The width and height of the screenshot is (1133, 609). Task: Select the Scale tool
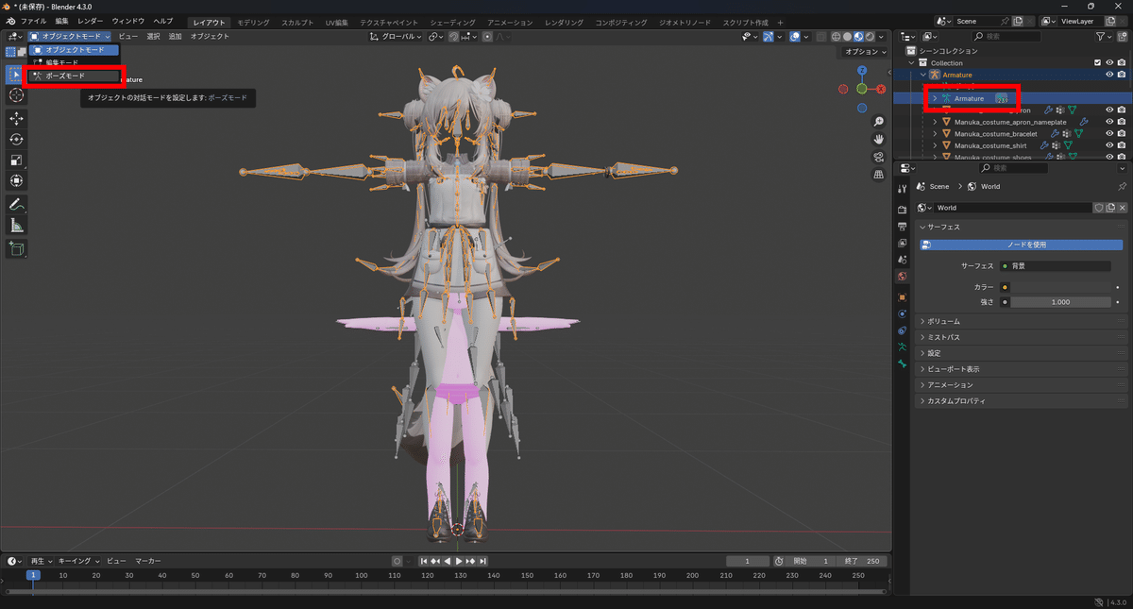click(x=16, y=160)
